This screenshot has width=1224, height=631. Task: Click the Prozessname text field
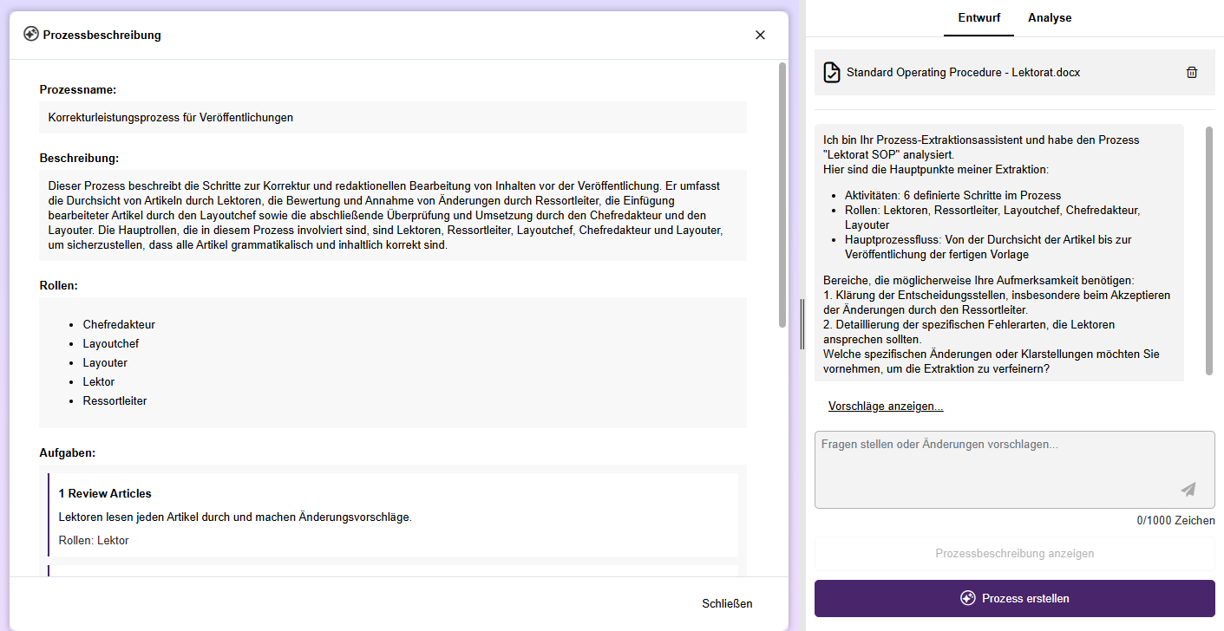[392, 118]
